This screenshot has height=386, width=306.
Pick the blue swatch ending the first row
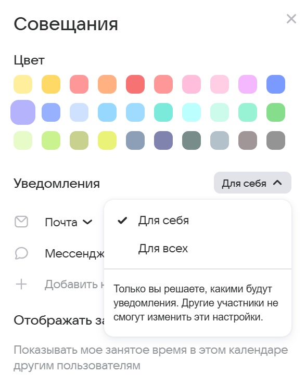pyautogui.click(x=276, y=84)
